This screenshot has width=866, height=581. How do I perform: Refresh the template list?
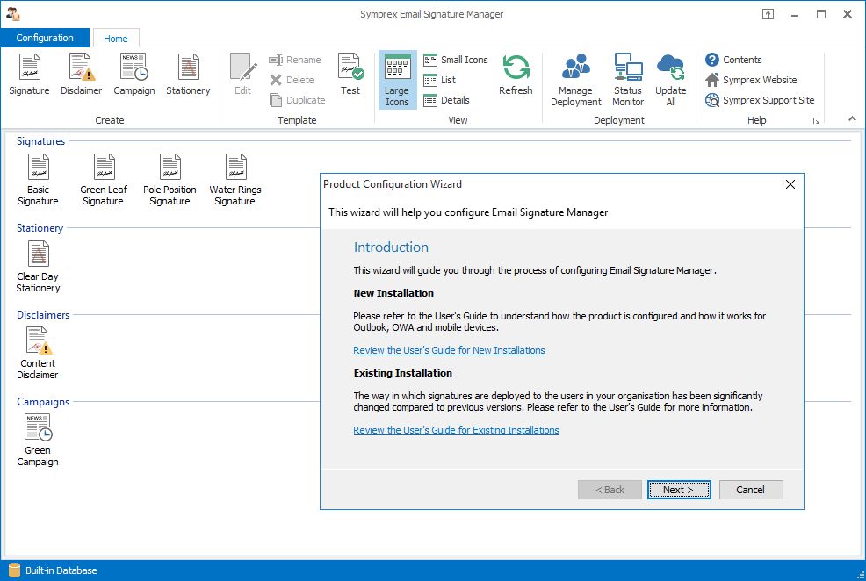click(x=516, y=75)
